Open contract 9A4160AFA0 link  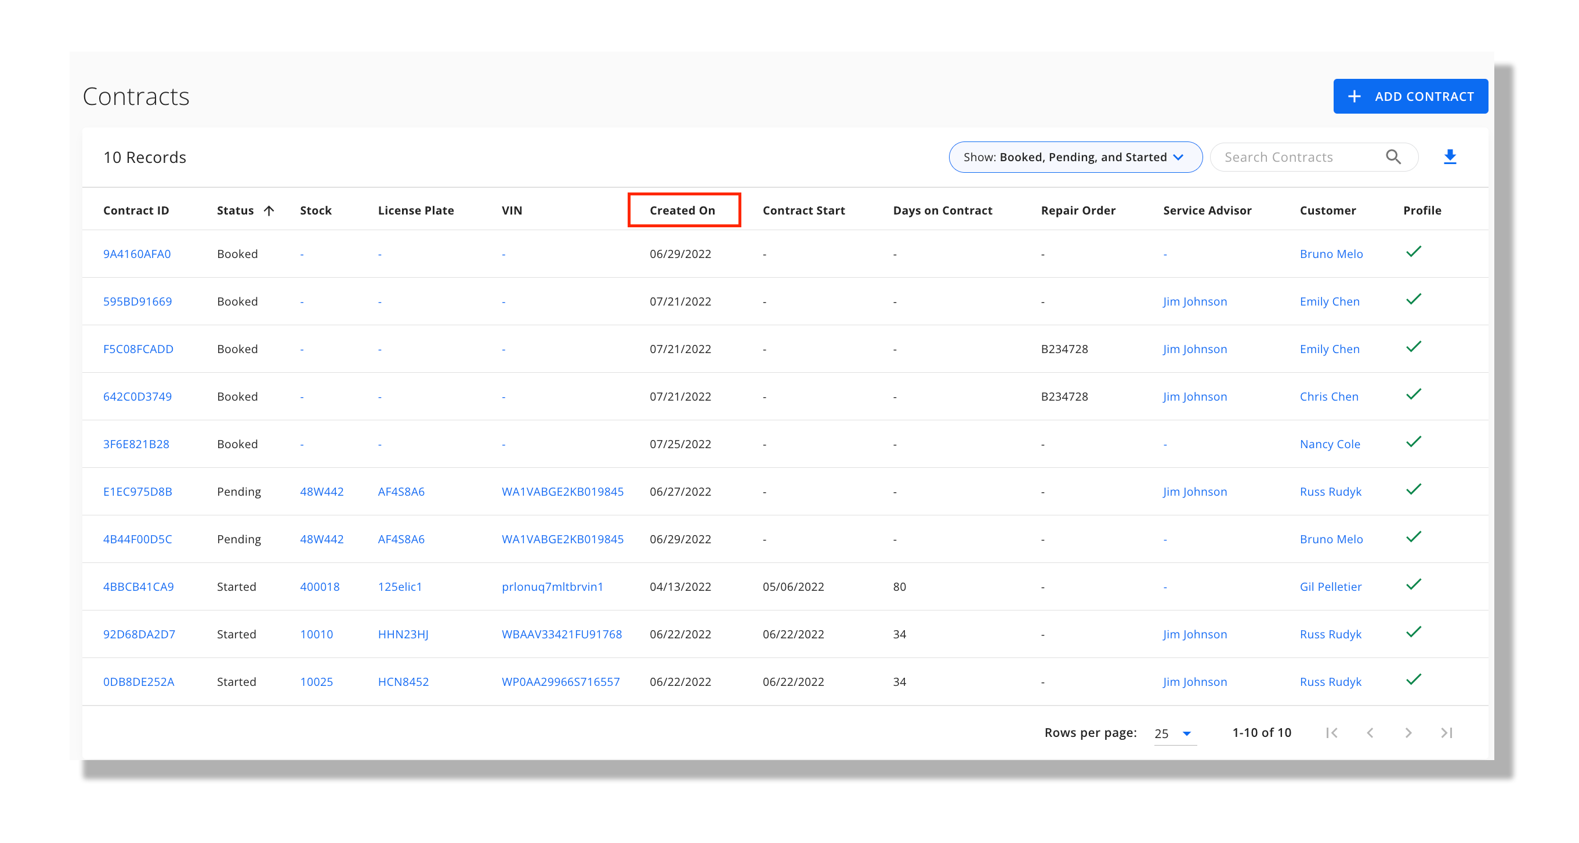[x=137, y=253]
